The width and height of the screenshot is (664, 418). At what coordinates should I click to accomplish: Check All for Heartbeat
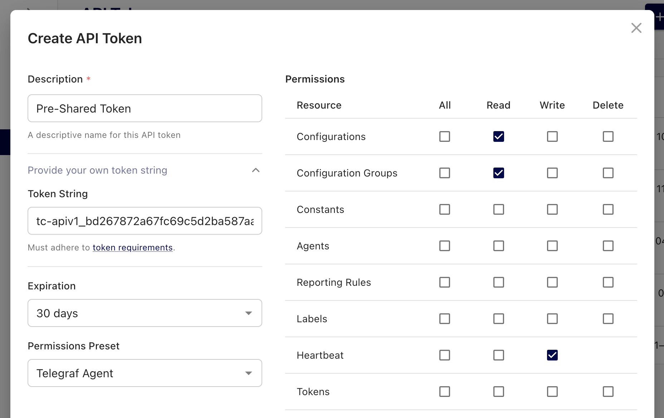pos(444,355)
